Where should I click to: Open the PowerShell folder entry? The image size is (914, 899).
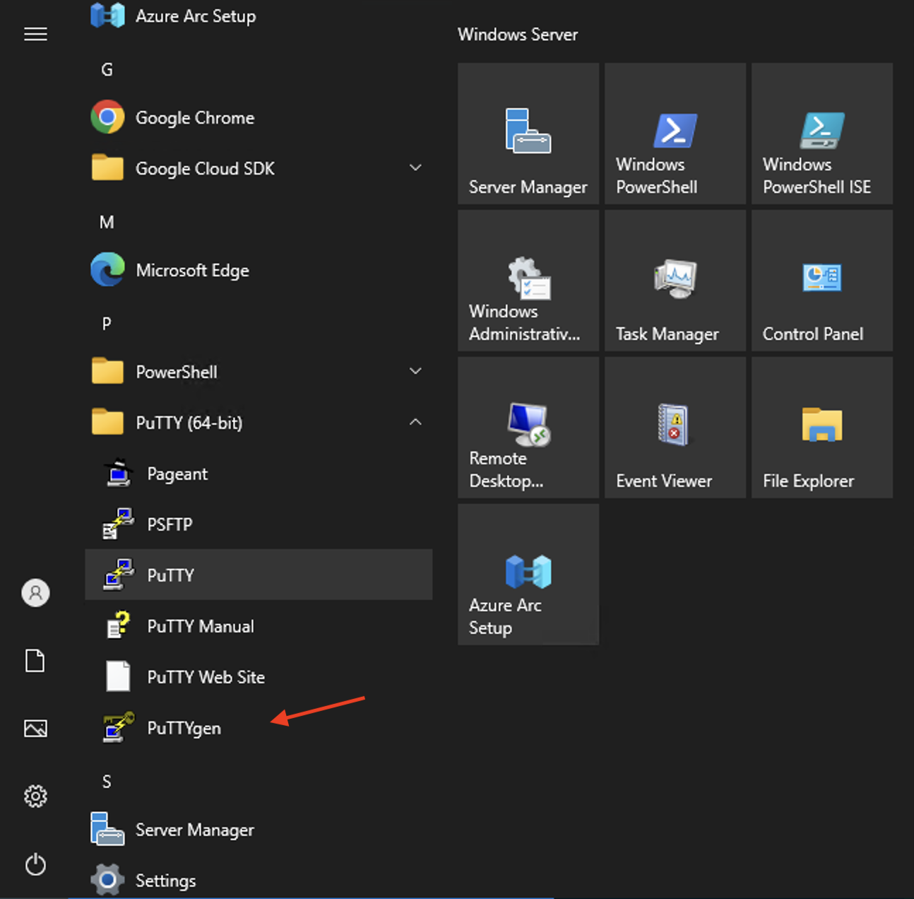(x=259, y=372)
